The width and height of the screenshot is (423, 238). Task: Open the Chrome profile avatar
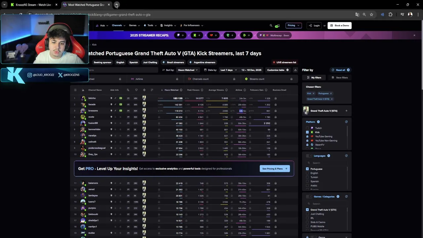(x=410, y=15)
